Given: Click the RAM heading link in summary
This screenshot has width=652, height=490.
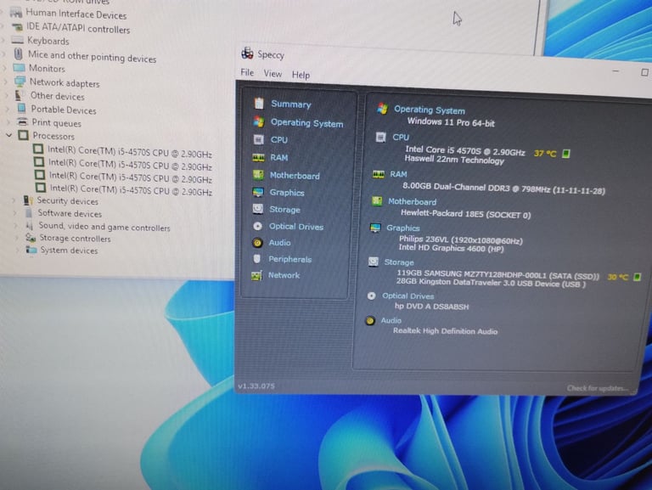Looking at the screenshot, I should point(398,174).
